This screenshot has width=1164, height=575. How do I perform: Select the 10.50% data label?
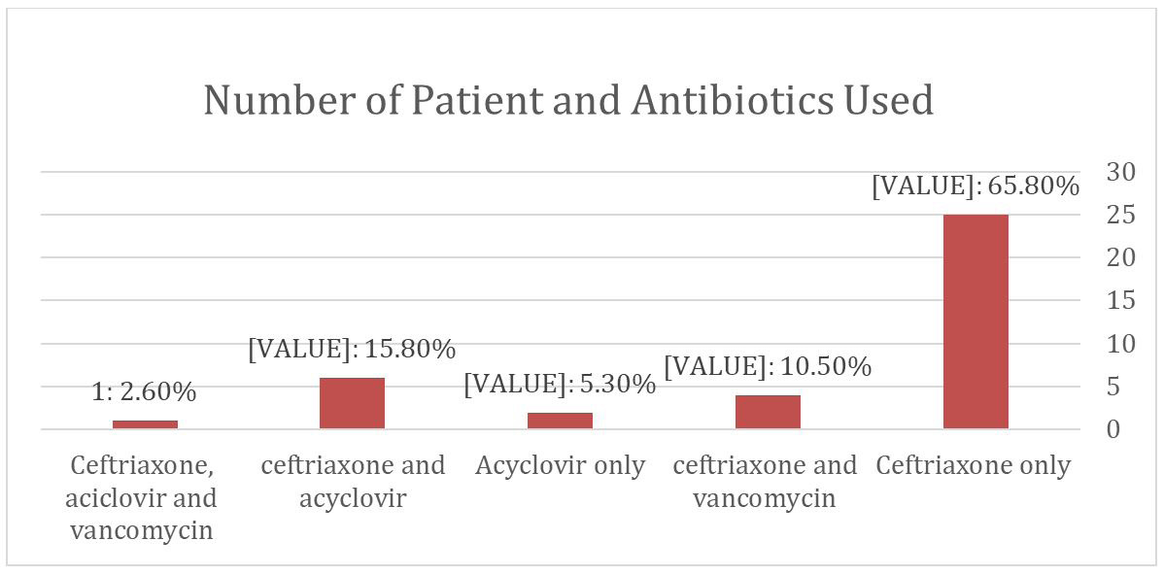point(767,366)
